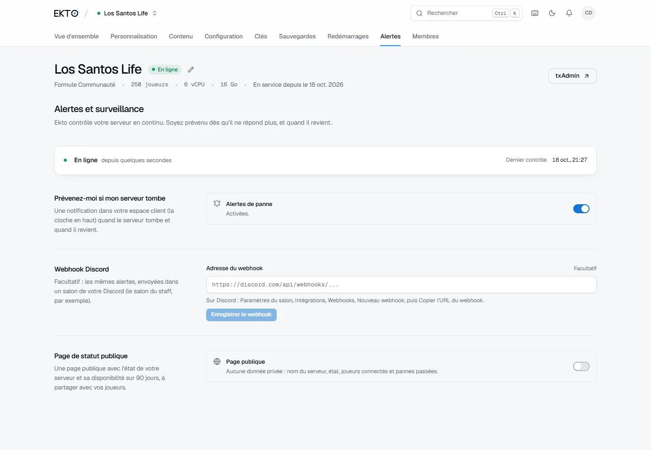Go to the Membres tab
The image size is (651, 450).
coord(425,36)
